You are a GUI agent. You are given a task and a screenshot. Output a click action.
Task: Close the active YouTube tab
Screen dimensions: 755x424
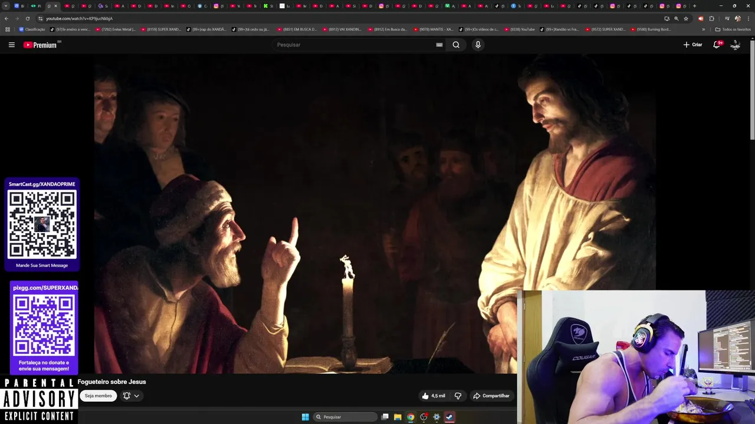pyautogui.click(x=56, y=6)
